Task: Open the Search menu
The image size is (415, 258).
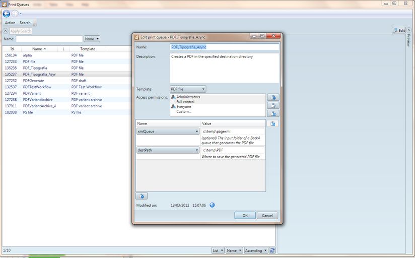Action: click(x=25, y=23)
